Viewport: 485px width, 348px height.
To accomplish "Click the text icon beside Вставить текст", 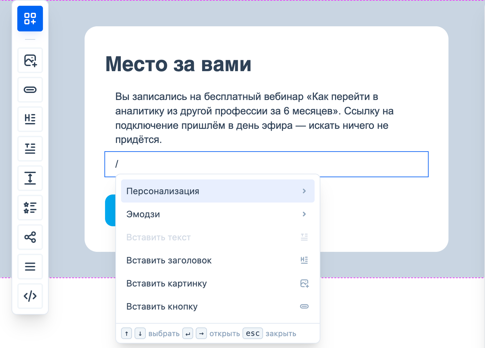I will click(304, 237).
